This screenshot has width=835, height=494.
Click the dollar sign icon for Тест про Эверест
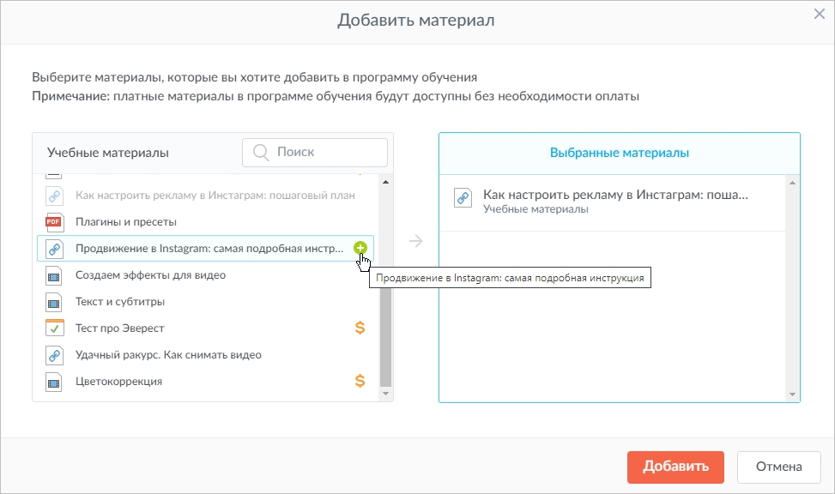coord(360,328)
